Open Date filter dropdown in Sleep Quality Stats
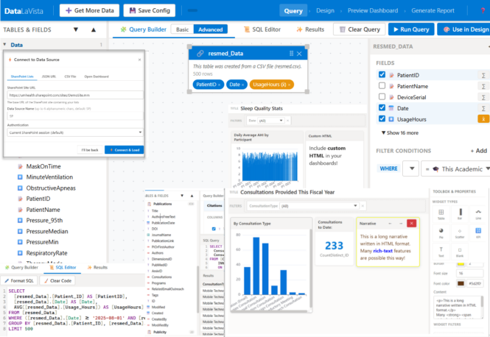 click(x=270, y=121)
